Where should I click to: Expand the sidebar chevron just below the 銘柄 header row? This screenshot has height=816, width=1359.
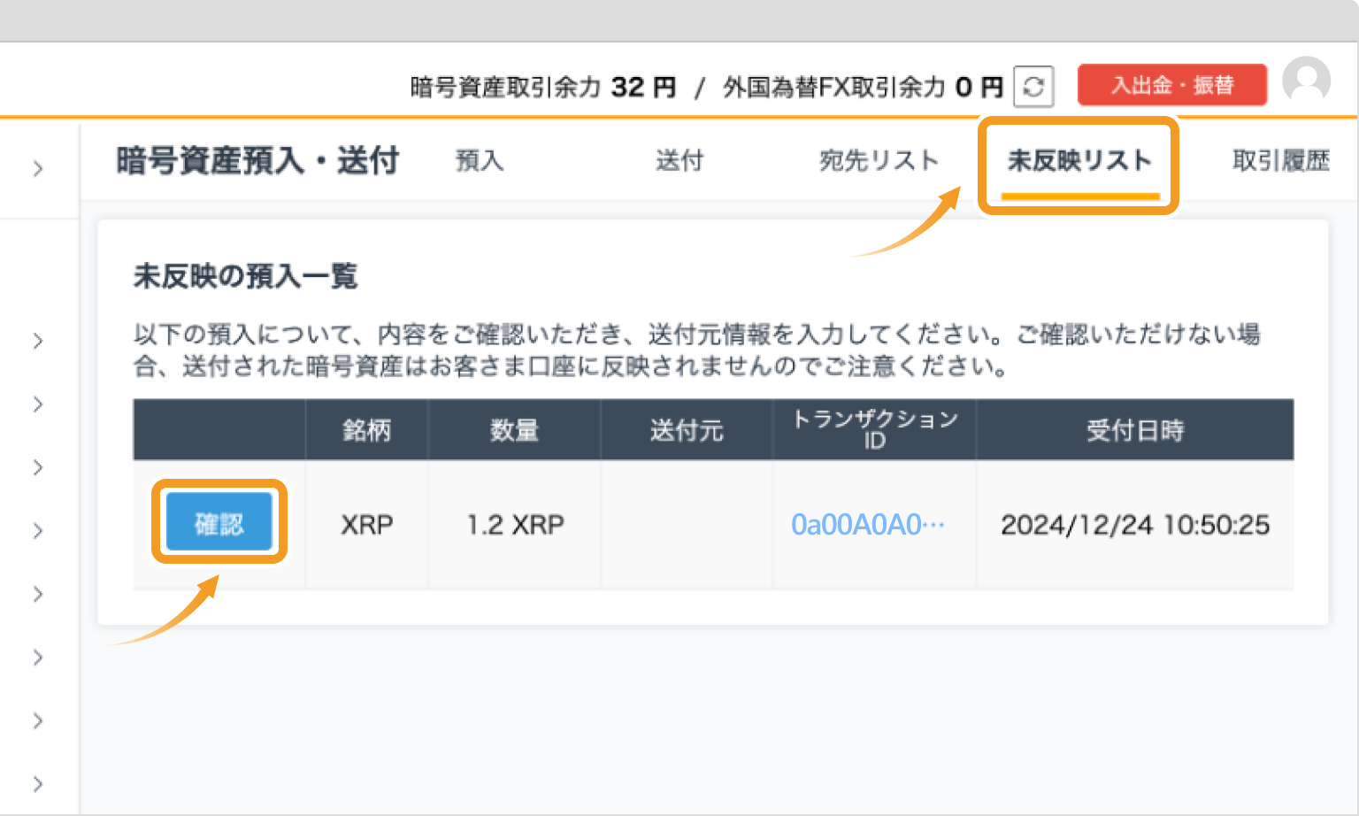(x=38, y=467)
